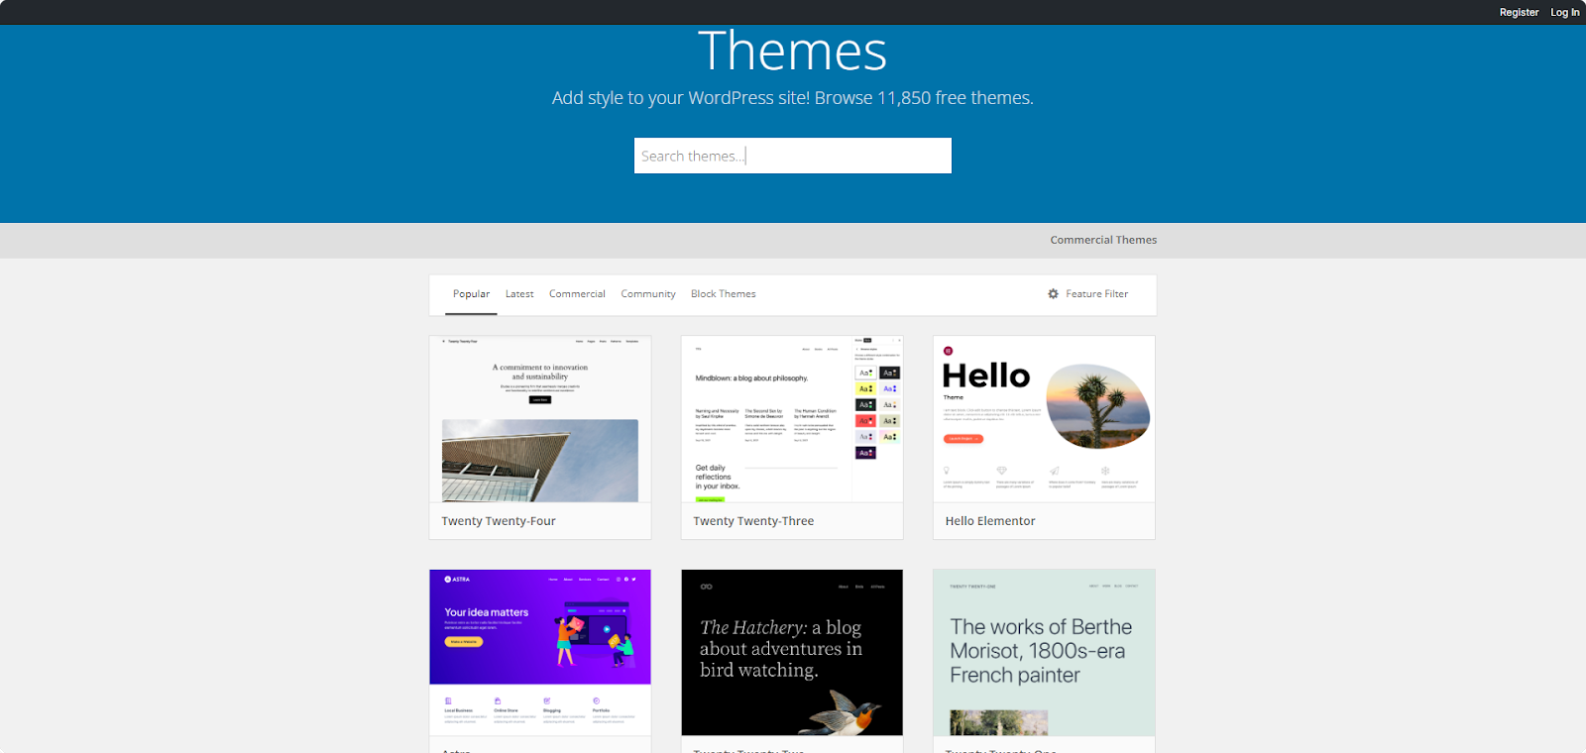Click the Themes page heading

tap(792, 52)
